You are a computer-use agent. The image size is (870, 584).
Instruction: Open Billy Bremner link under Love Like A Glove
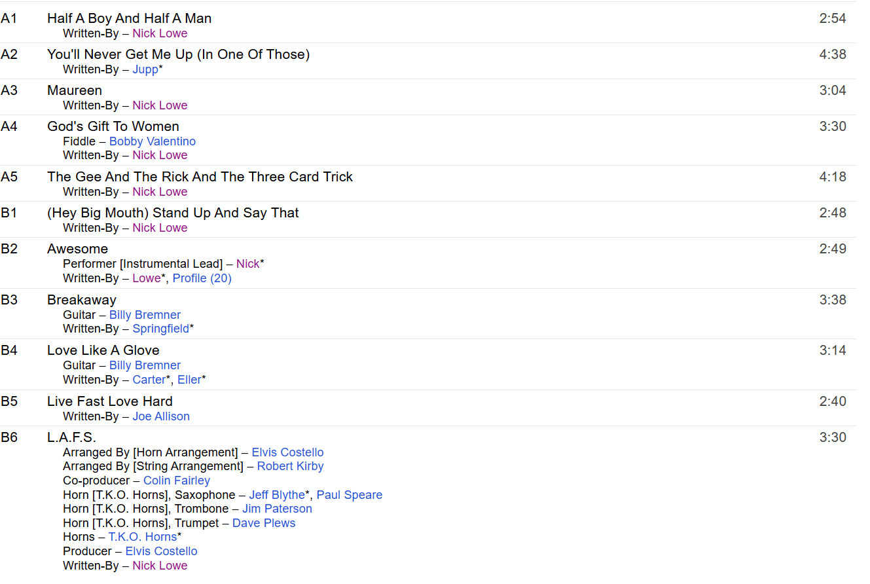[x=145, y=365]
